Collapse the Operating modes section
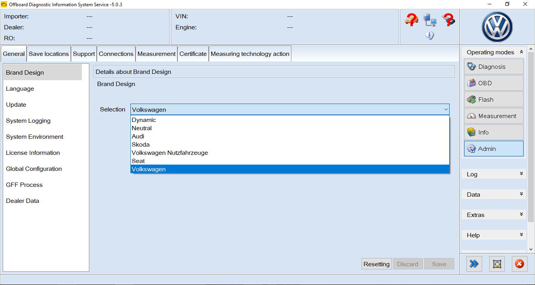 coord(521,52)
